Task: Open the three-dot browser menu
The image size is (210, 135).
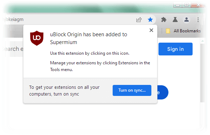Action: pyautogui.click(x=198, y=20)
